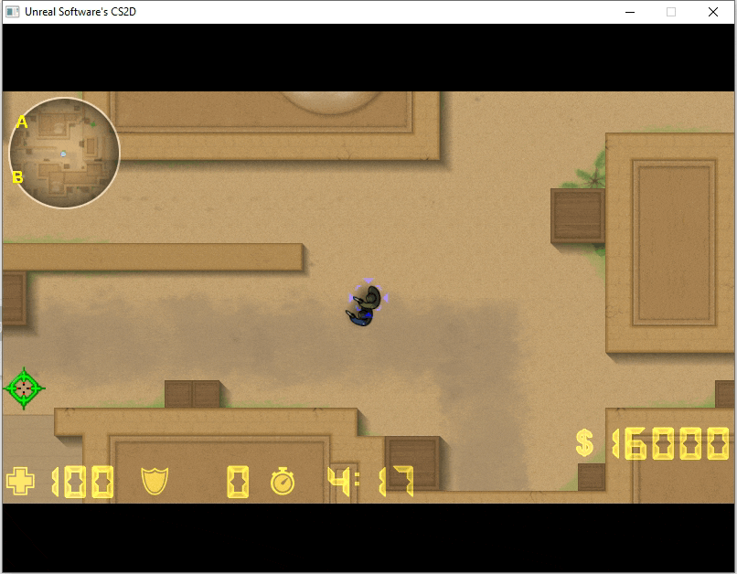The image size is (737, 574).
Task: Click the green crosshair target icon
Action: [x=24, y=388]
